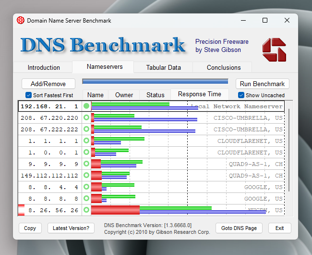Select nameserver row 208. 67.222.222
The image size is (312, 255).
point(151,129)
